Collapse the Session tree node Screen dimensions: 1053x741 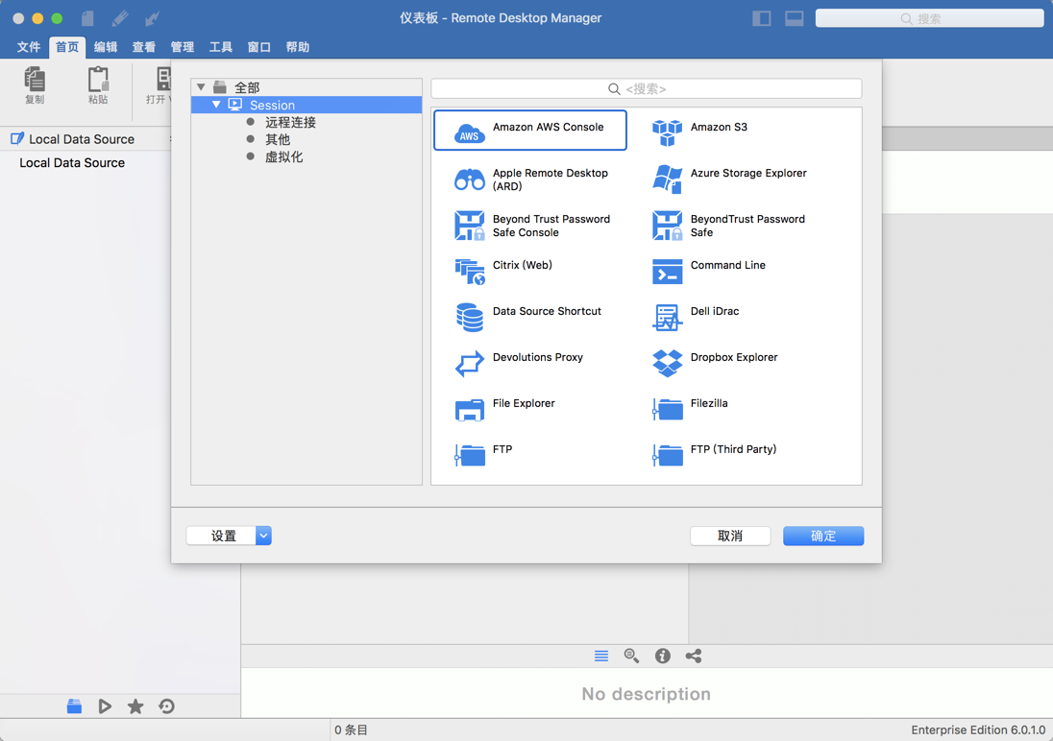click(215, 105)
